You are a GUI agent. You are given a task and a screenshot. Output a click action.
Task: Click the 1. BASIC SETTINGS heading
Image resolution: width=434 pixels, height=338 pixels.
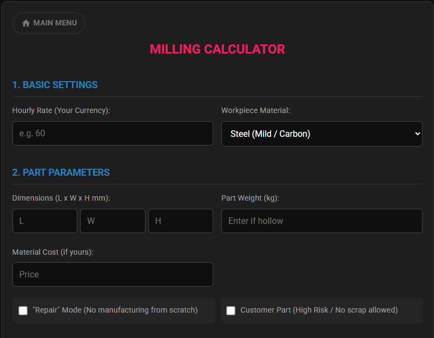[55, 85]
